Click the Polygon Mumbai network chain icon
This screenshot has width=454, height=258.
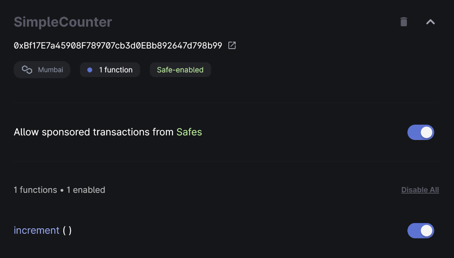(x=27, y=69)
